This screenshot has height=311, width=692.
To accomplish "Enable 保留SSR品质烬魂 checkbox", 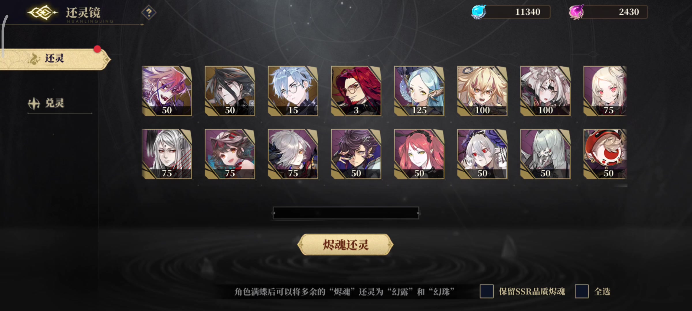I will tap(487, 291).
